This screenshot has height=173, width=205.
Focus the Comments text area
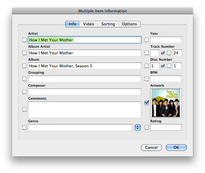pos(85,109)
